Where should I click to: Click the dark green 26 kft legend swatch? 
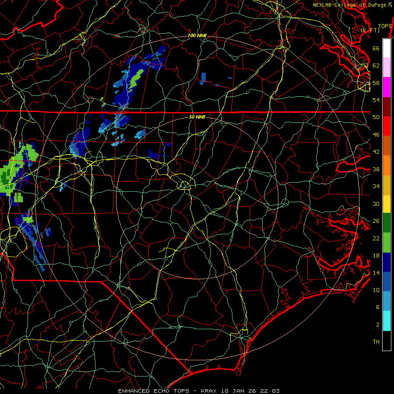pos(387,223)
